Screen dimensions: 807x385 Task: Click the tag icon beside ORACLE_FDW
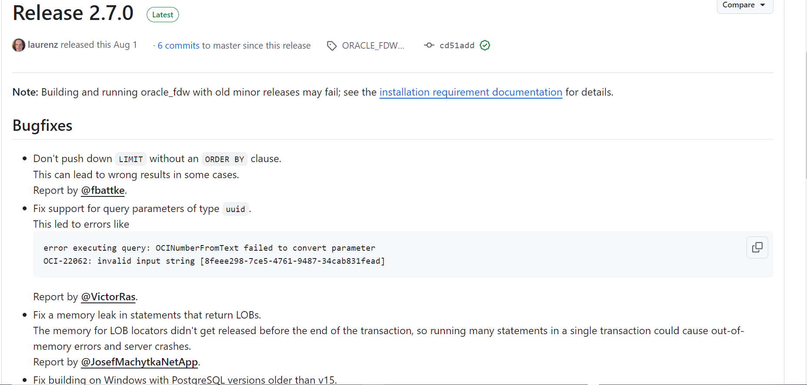[332, 46]
